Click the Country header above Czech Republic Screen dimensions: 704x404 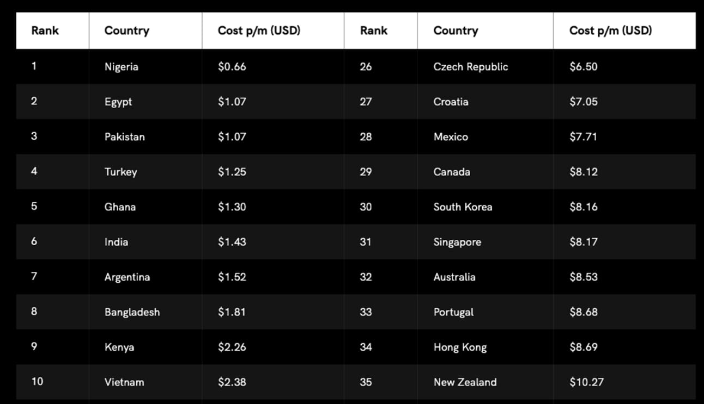(456, 30)
